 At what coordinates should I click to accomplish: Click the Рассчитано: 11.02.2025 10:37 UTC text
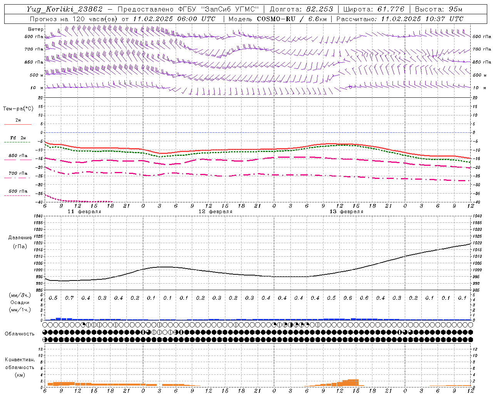400,19
